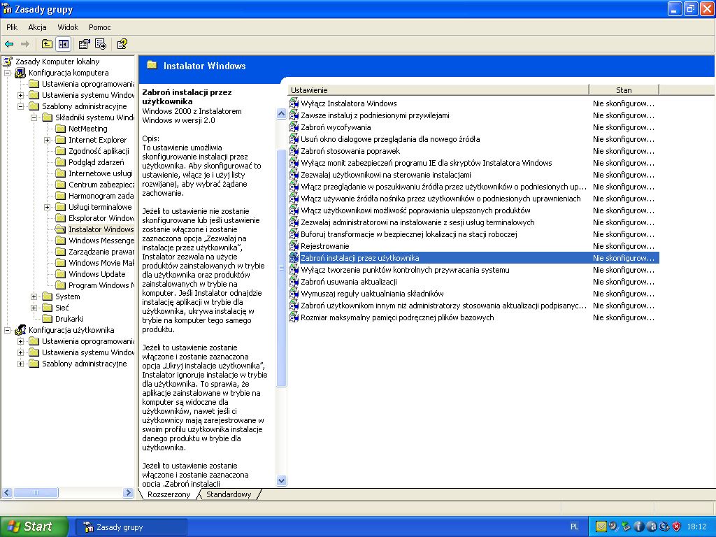Select Windows Messenger in tree
This screenshot has height=537, width=716.
(x=101, y=241)
